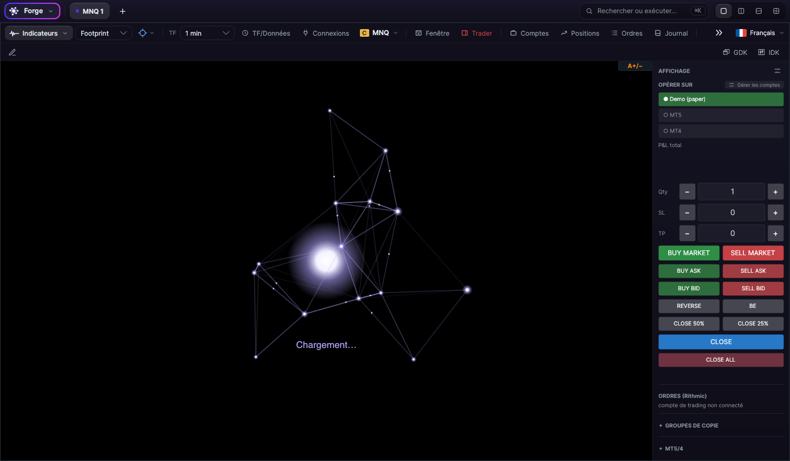Open the Journal panel
Image resolution: width=790 pixels, height=461 pixels.
click(x=671, y=33)
